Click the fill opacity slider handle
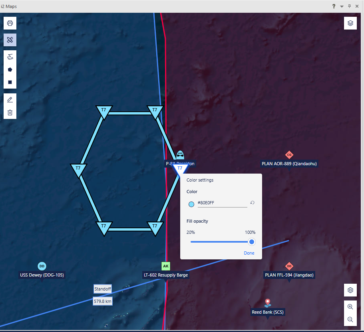Screen dimensions: 364x332 coord(252,242)
